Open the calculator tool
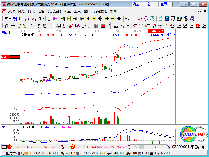209x157 pixels. click(167, 19)
